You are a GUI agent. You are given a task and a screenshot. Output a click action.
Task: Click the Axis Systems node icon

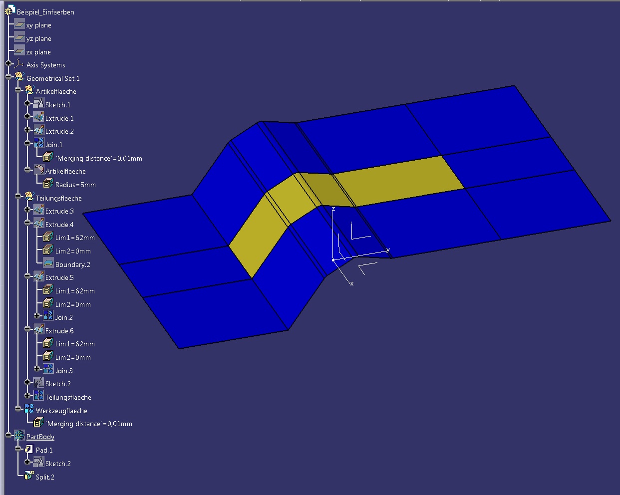19,64
